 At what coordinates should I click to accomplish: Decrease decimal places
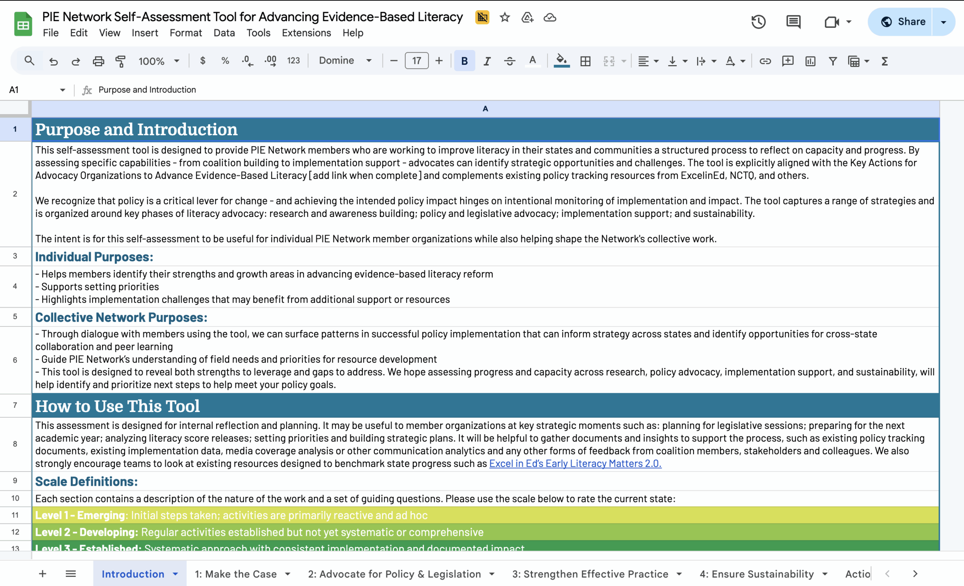pyautogui.click(x=247, y=61)
